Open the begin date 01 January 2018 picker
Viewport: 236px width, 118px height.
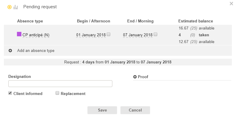tap(91, 35)
